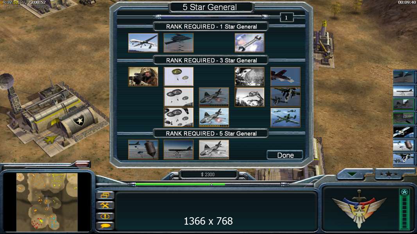Pick the B-52 bomber power icon
The height and width of the screenshot is (234, 417).
[x=179, y=150]
